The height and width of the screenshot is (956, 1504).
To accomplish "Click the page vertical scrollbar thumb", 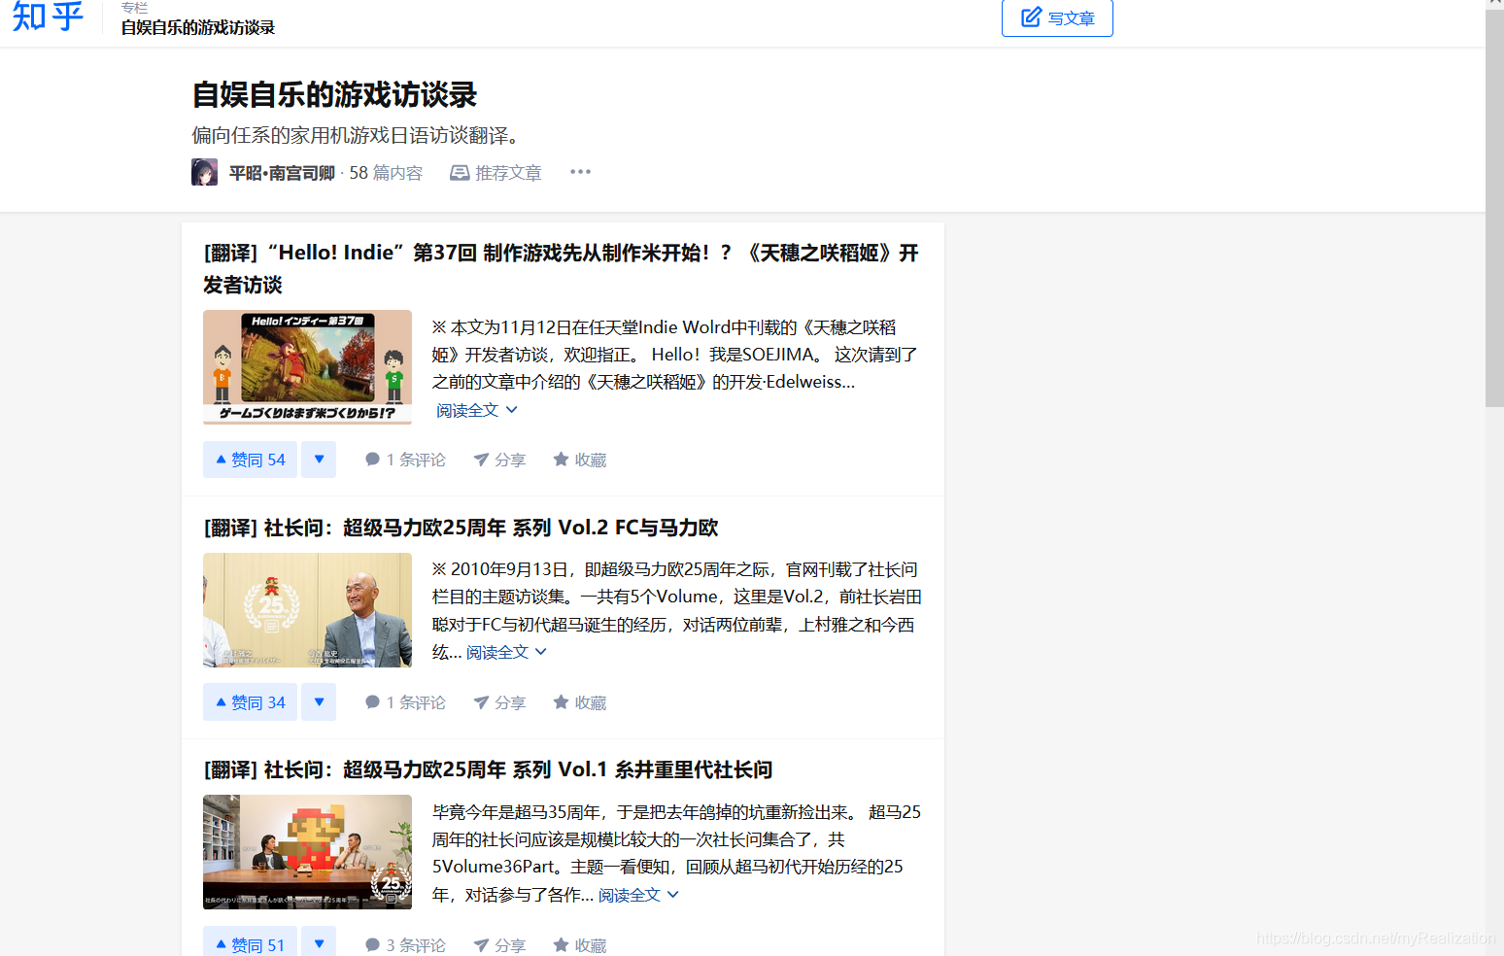I will click(x=1494, y=208).
